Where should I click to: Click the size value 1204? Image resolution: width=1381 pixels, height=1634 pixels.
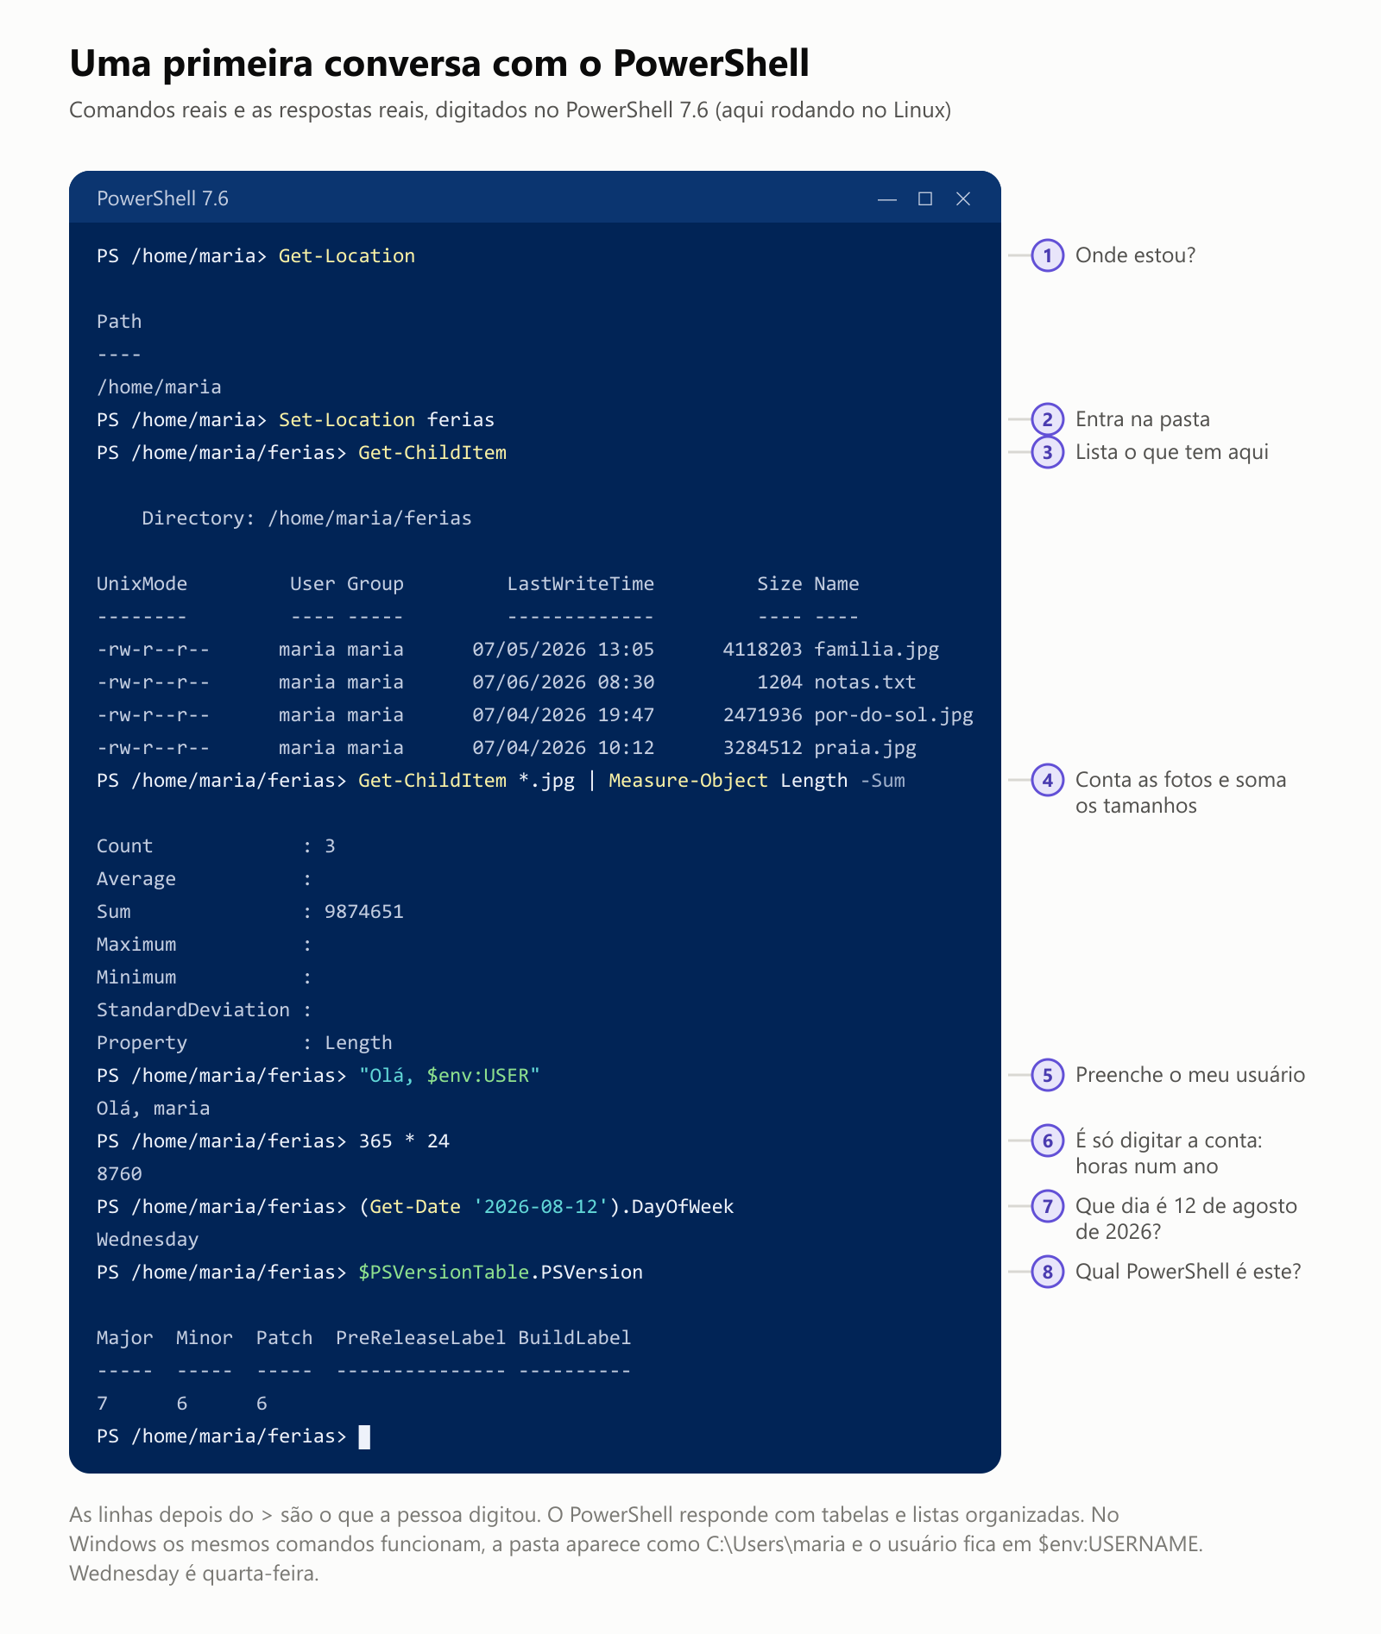coord(780,682)
